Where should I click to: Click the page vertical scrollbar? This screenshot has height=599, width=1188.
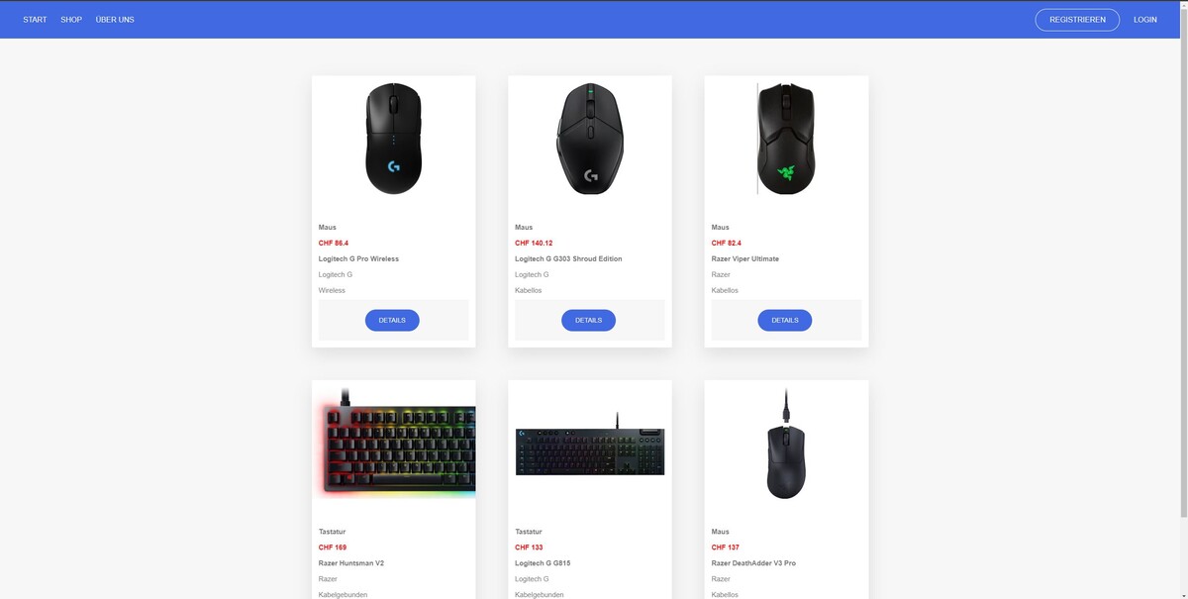click(x=1183, y=299)
